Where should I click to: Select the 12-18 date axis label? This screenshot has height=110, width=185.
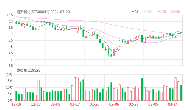pos(16,104)
